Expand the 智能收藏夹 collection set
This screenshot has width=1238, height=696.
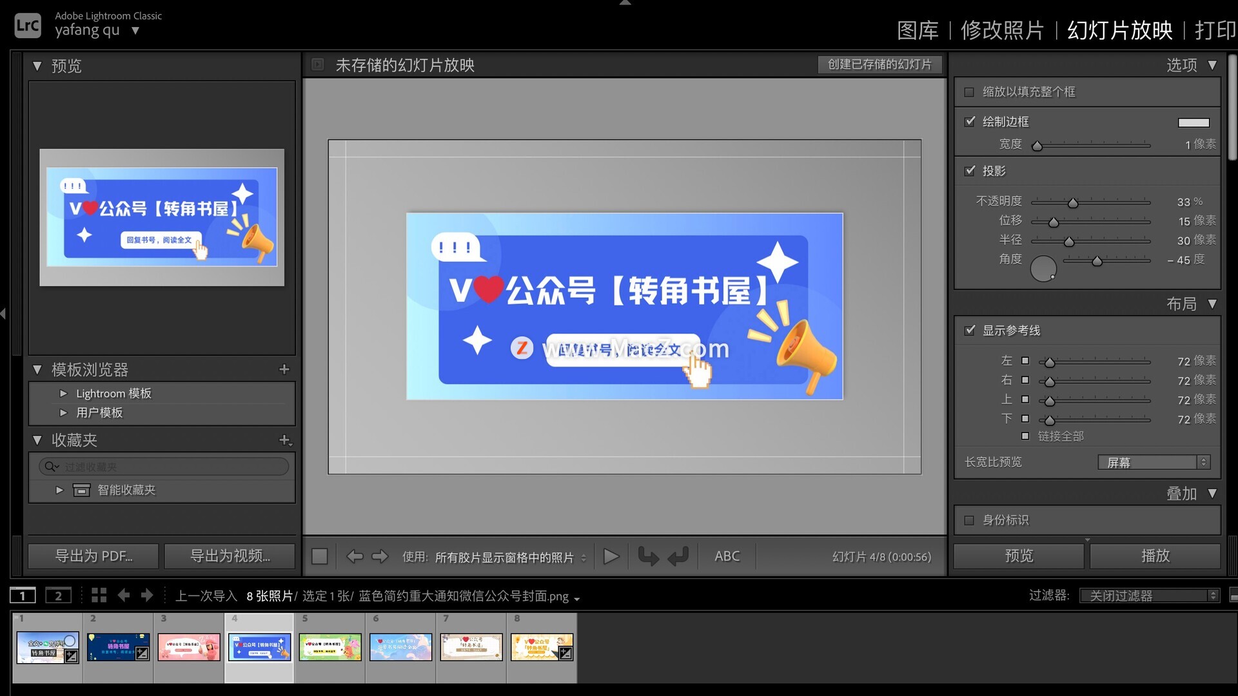pos(59,490)
